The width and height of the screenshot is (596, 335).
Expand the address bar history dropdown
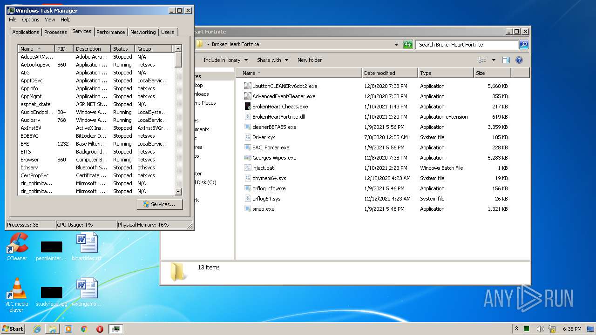[396, 45]
